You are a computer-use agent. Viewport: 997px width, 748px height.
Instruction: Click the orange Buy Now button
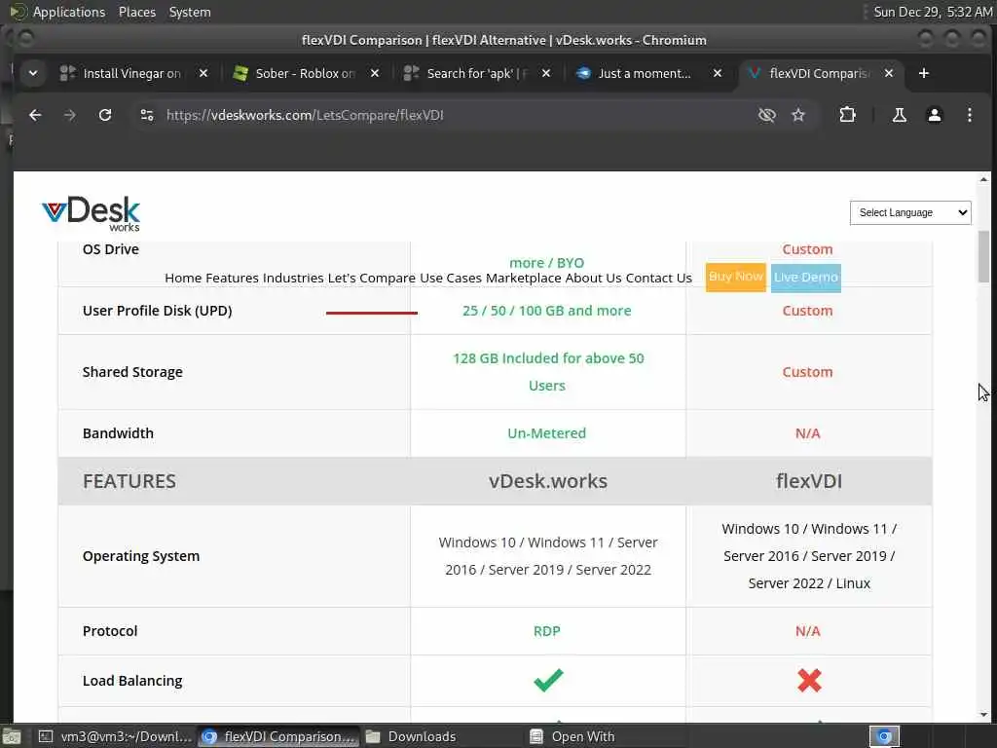point(736,278)
